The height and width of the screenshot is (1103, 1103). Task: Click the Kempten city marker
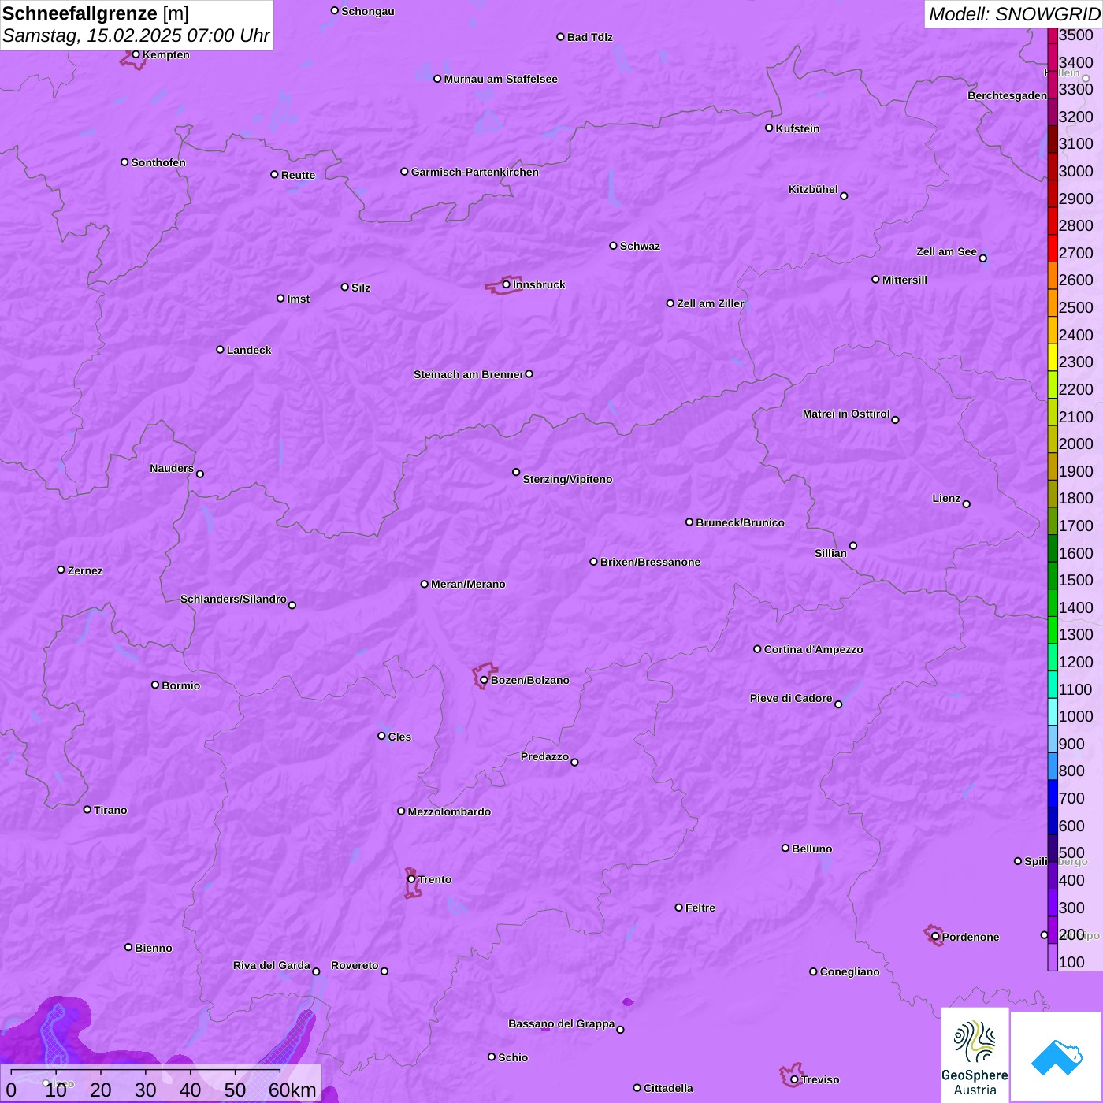pos(136,54)
